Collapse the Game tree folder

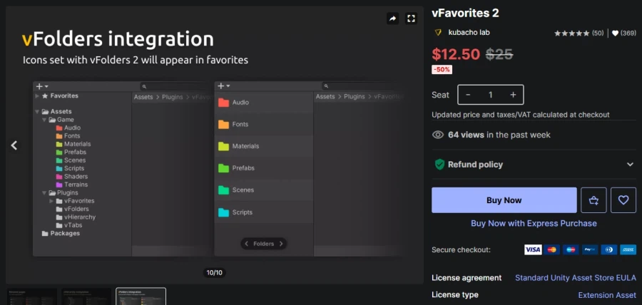pos(44,120)
